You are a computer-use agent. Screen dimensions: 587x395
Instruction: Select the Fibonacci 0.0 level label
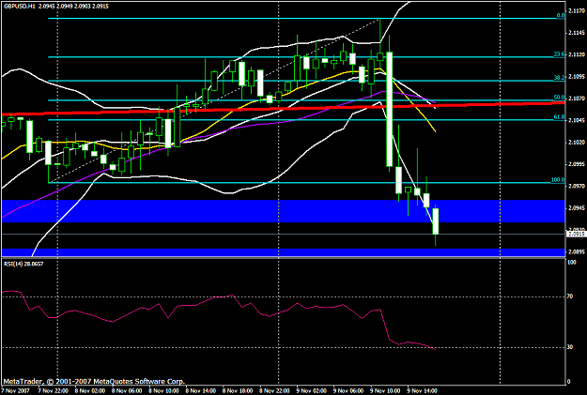pyautogui.click(x=561, y=16)
